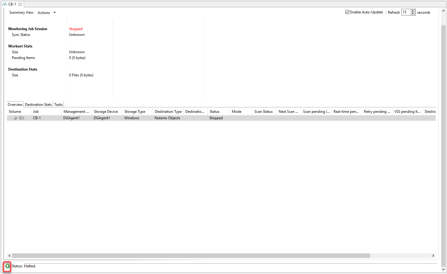
Task: Disable the Enable Auto-Update checkbox
Action: point(347,12)
